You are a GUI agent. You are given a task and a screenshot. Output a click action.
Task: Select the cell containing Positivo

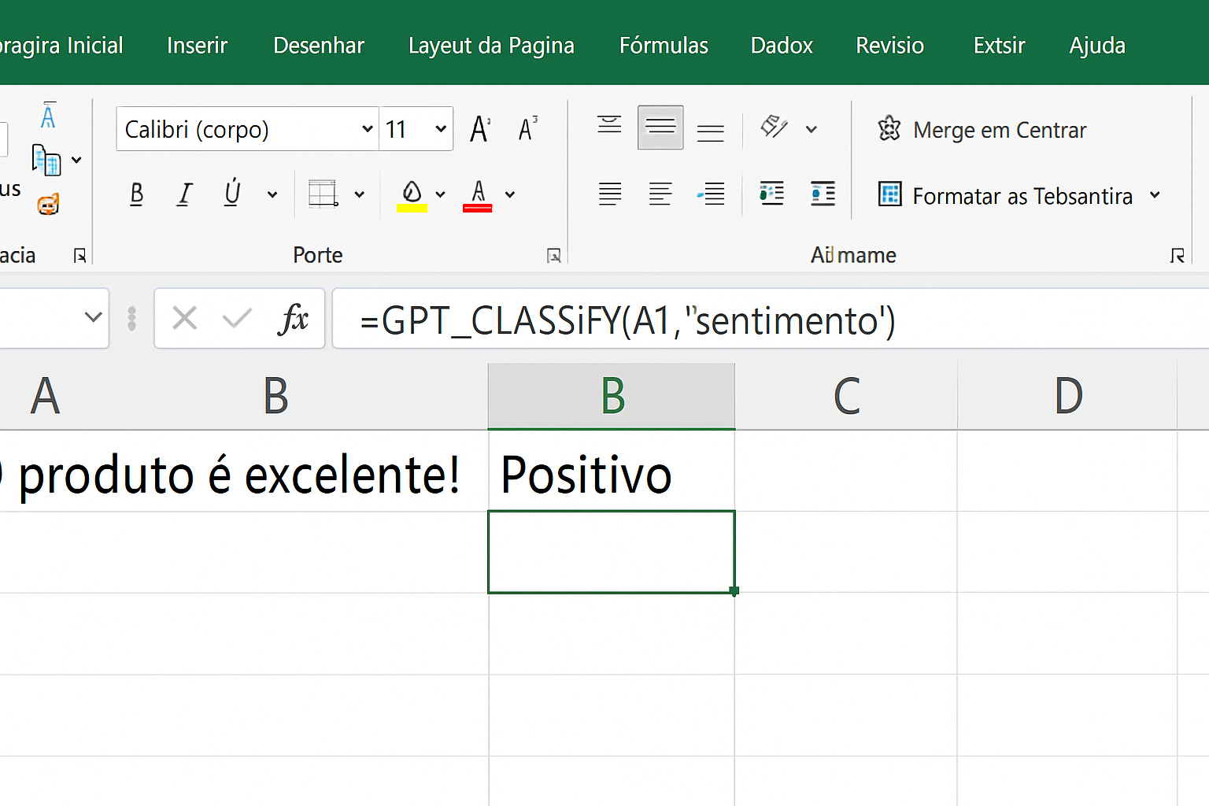[612, 471]
